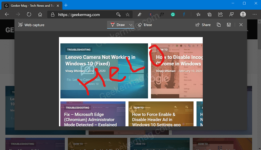Click the browser Back arrow
The image size is (261, 150).
(x=7, y=14)
